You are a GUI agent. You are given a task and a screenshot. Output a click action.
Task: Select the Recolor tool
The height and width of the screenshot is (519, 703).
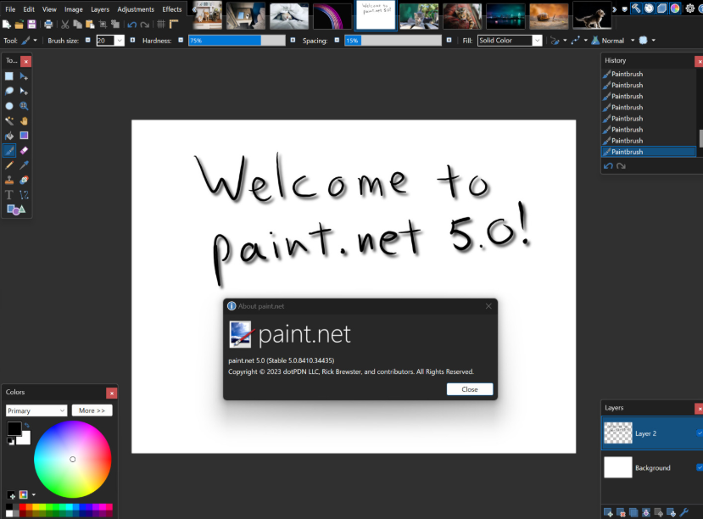(25, 180)
